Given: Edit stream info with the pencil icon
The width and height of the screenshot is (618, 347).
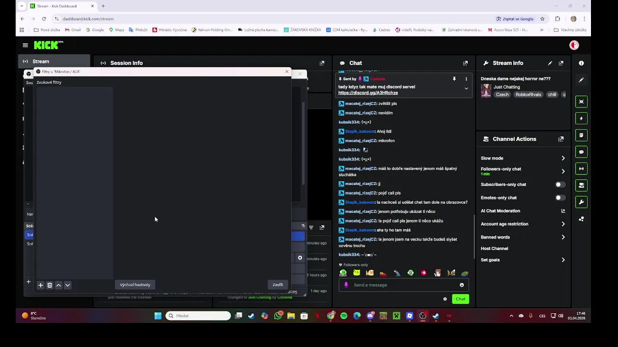Looking at the screenshot, I should [550, 63].
